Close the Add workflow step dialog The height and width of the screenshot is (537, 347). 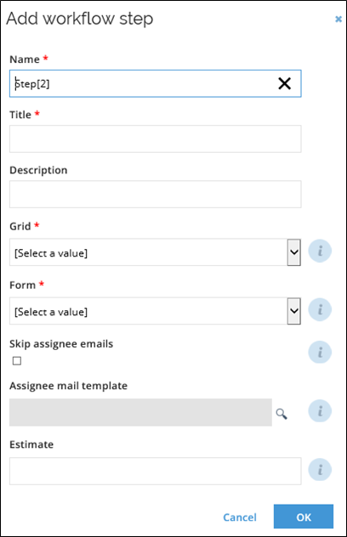(338, 20)
